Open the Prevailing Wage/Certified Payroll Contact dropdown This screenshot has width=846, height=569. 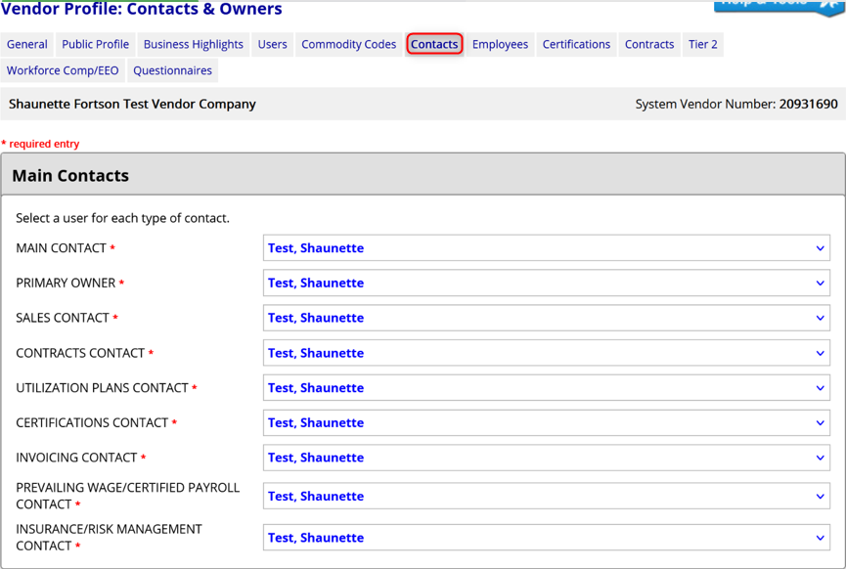(546, 497)
